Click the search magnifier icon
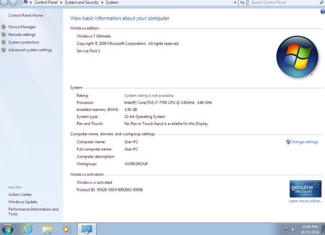The image size is (325, 235). point(321,3)
